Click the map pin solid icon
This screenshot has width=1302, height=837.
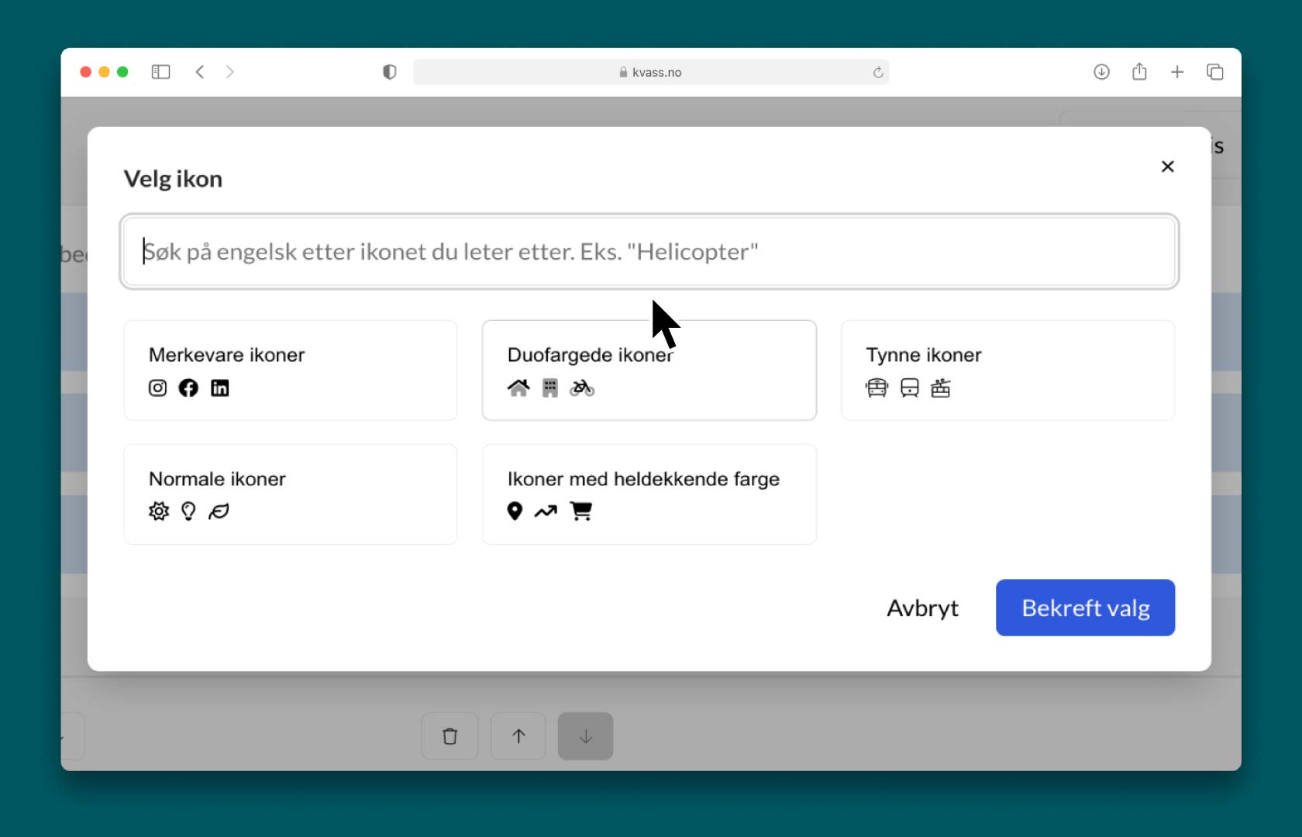coord(515,511)
